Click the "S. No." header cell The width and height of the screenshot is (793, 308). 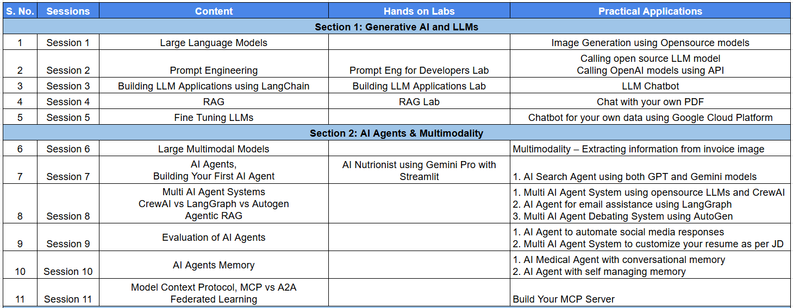tap(20, 11)
